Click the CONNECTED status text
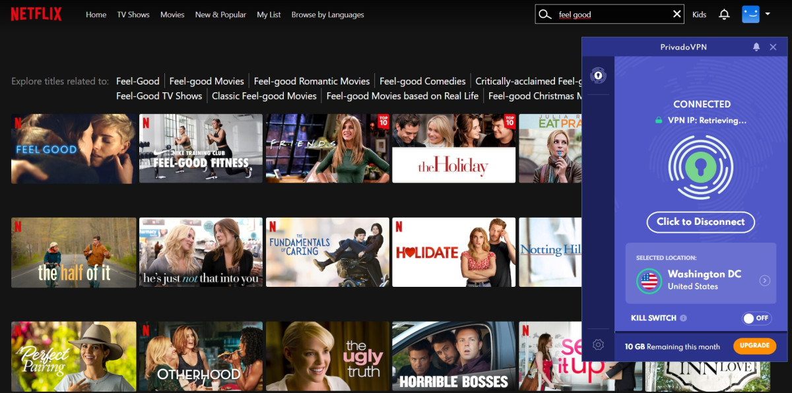This screenshot has height=393, width=792. coord(702,104)
